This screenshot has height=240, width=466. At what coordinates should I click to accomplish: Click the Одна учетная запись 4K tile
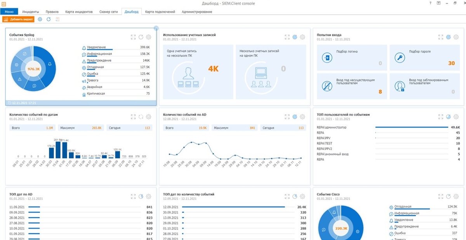point(198,72)
